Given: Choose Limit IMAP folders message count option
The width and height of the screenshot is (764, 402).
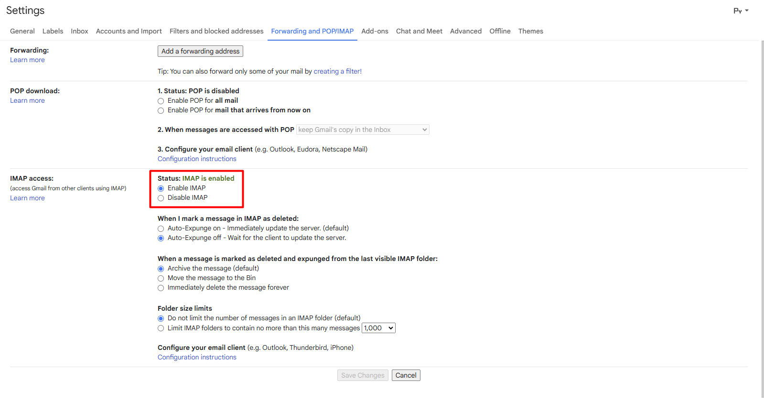Looking at the screenshot, I should coord(161,328).
